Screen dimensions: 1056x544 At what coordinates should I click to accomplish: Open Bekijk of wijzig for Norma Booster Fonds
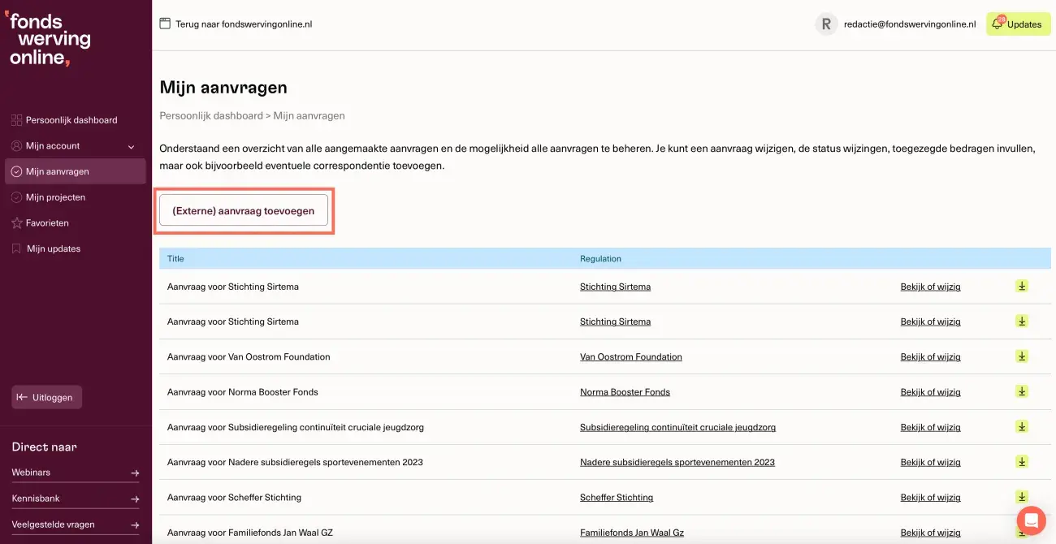(930, 391)
